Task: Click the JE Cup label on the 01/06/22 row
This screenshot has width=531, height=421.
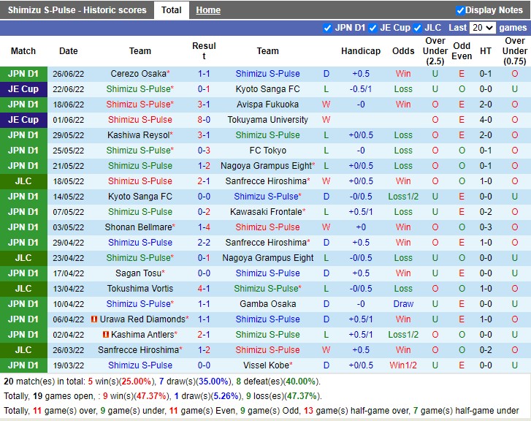Action: click(23, 120)
